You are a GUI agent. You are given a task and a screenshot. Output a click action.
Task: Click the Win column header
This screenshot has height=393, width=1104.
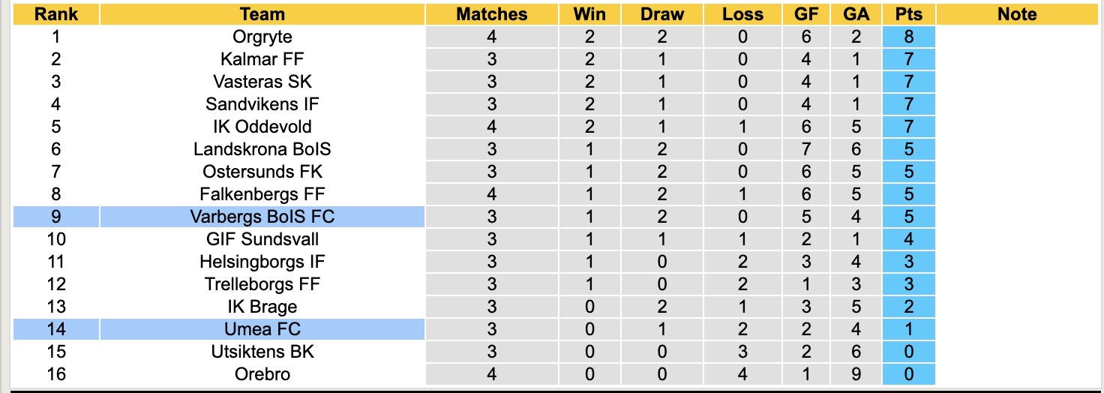(x=589, y=14)
